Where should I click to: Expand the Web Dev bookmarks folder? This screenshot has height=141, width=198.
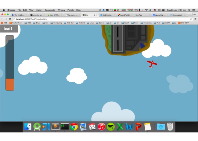[69, 23]
